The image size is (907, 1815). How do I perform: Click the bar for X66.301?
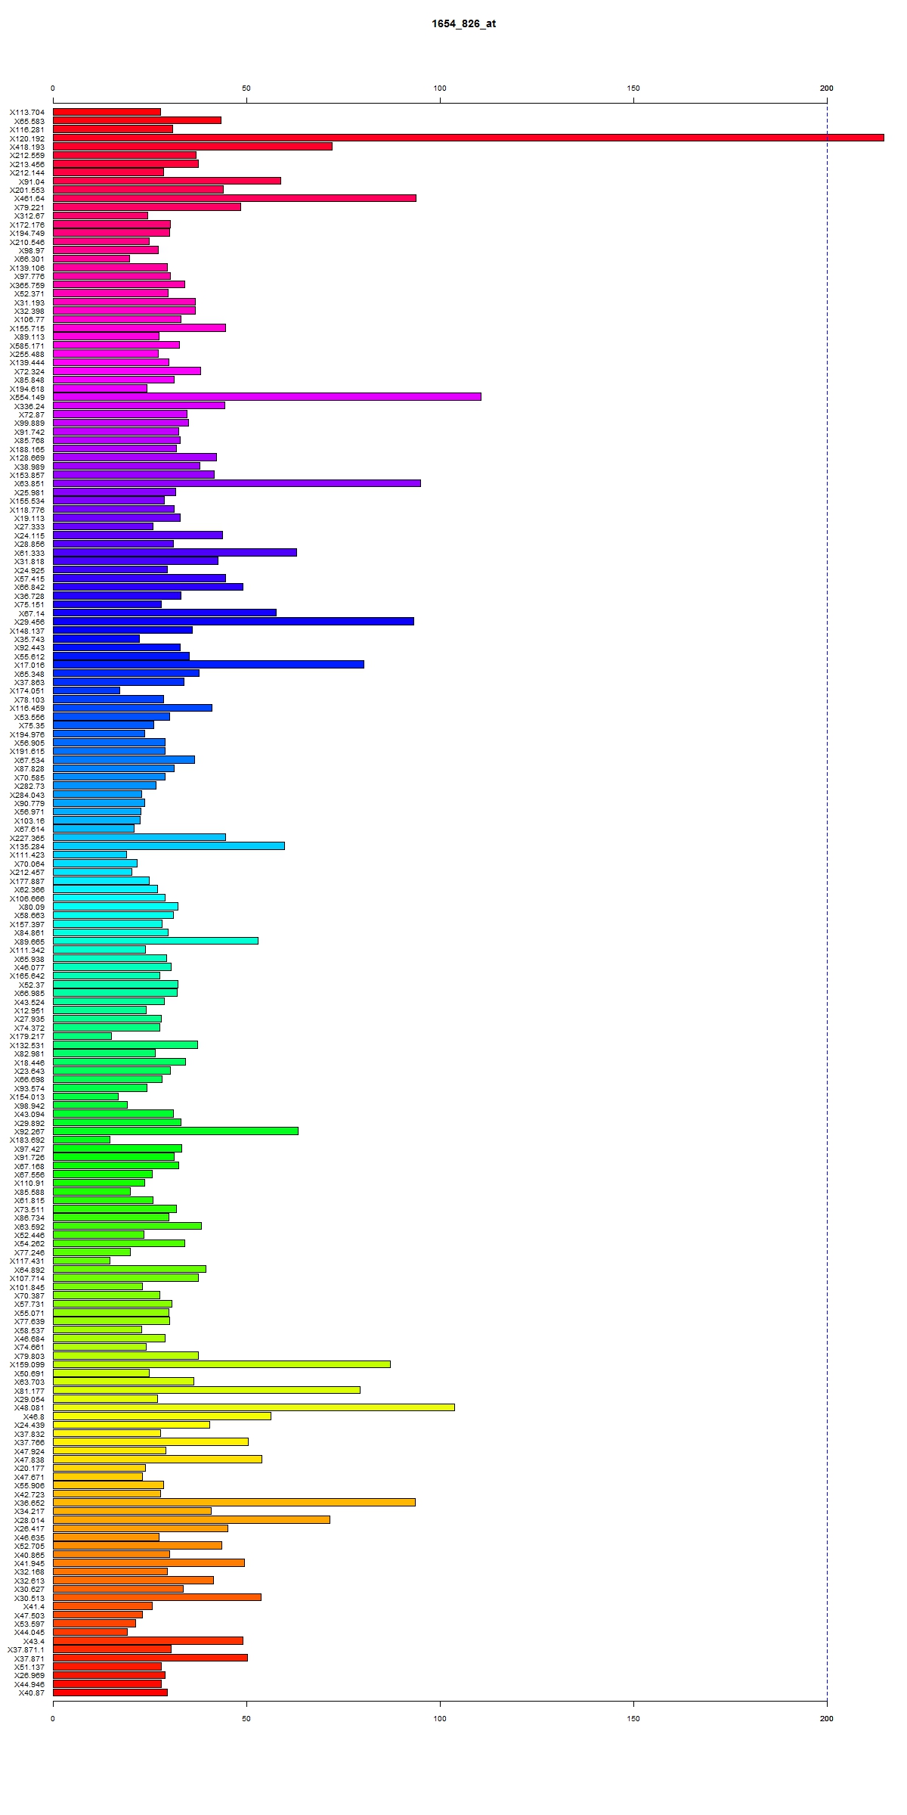(91, 259)
